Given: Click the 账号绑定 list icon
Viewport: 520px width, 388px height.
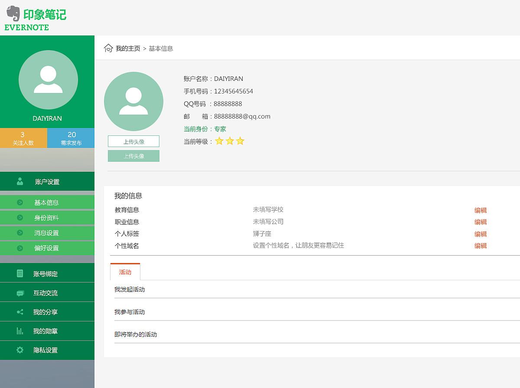Looking at the screenshot, I should 19,273.
